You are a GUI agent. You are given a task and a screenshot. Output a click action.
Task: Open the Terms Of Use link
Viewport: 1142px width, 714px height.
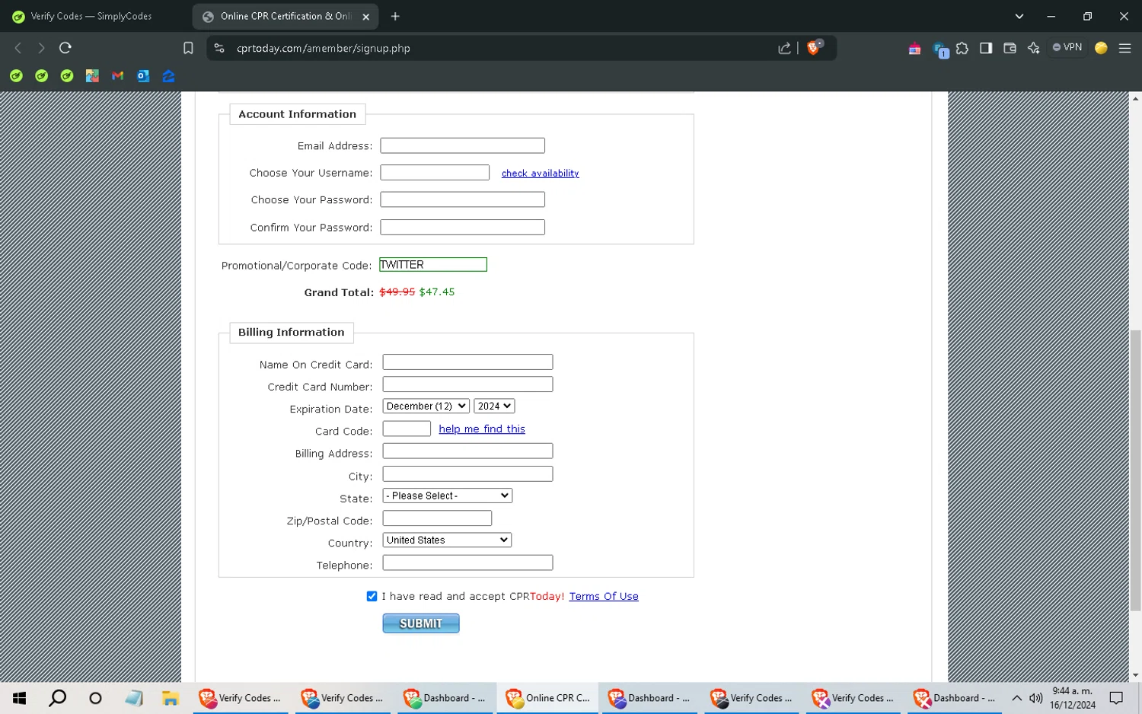pyautogui.click(x=604, y=597)
